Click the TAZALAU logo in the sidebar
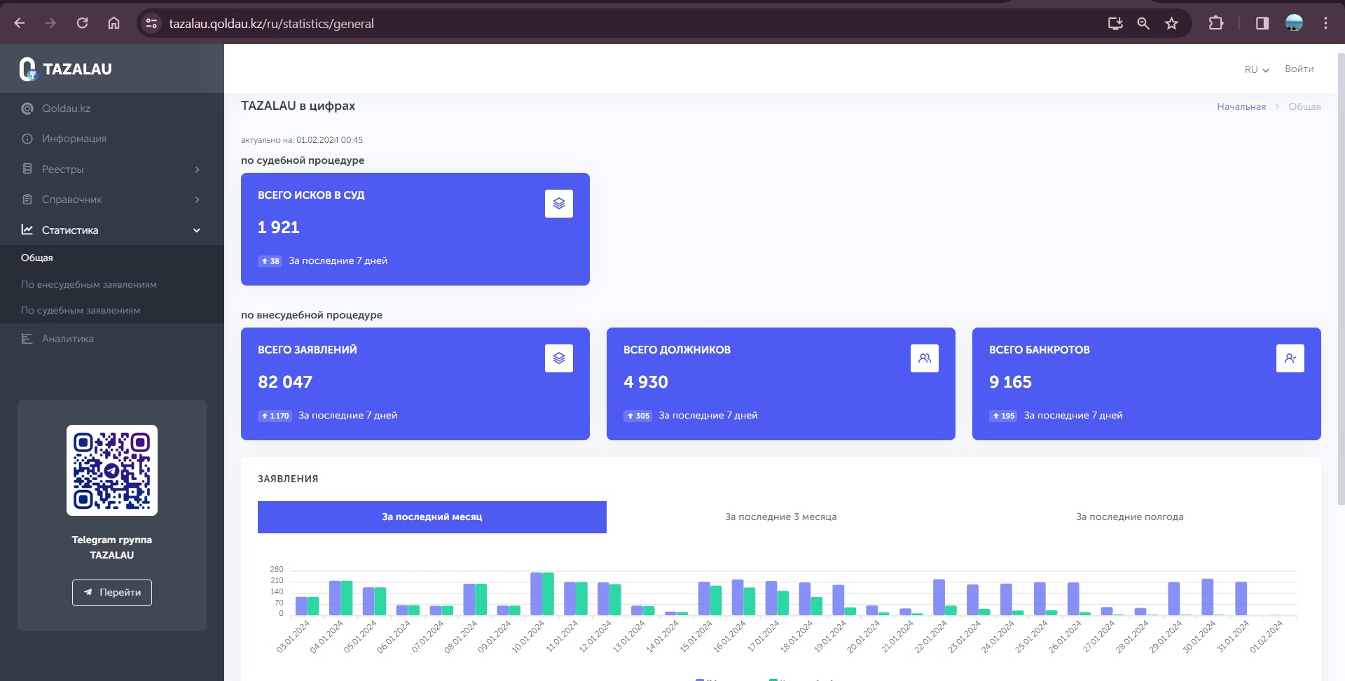Screen dimensions: 1345x681 (66, 69)
